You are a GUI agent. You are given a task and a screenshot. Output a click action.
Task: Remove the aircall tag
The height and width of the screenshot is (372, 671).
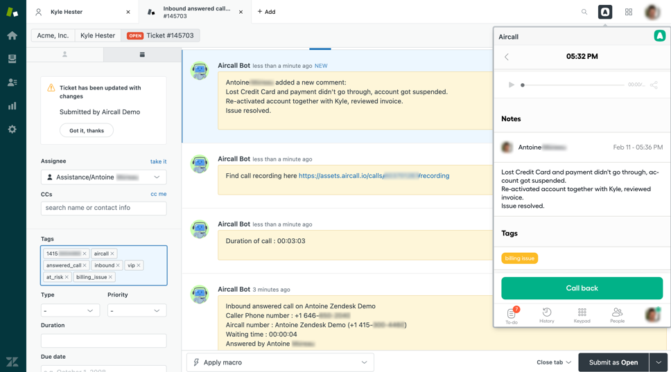112,254
